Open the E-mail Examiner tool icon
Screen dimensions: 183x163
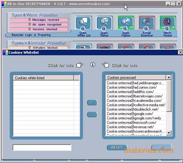click(146, 22)
